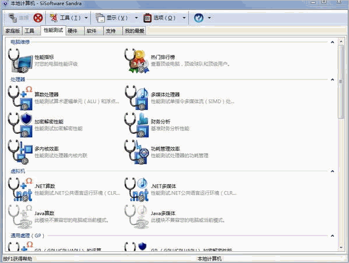Collapse the 通用处理 (GP) section
349x263 pixels.
(x=333, y=236)
